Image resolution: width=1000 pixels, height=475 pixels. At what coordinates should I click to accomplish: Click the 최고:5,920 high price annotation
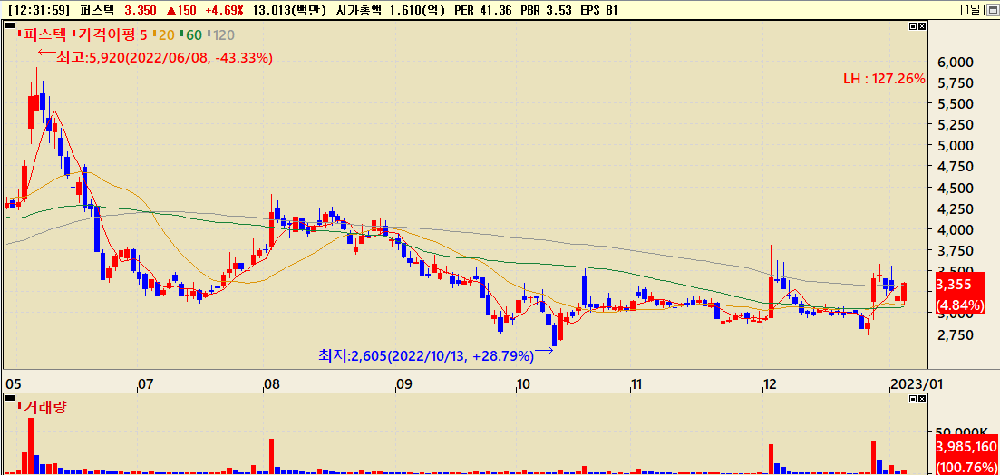[x=164, y=58]
